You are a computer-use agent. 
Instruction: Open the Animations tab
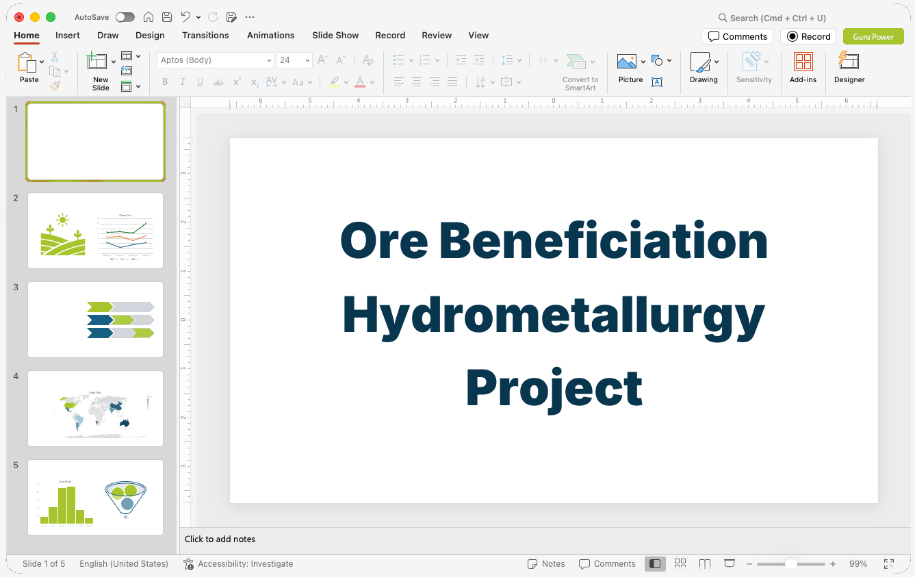(x=271, y=36)
